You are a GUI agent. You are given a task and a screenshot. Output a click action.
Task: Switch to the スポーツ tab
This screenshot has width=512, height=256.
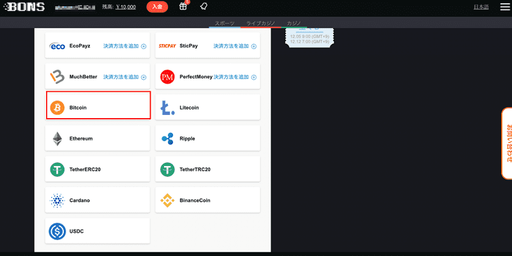225,24
